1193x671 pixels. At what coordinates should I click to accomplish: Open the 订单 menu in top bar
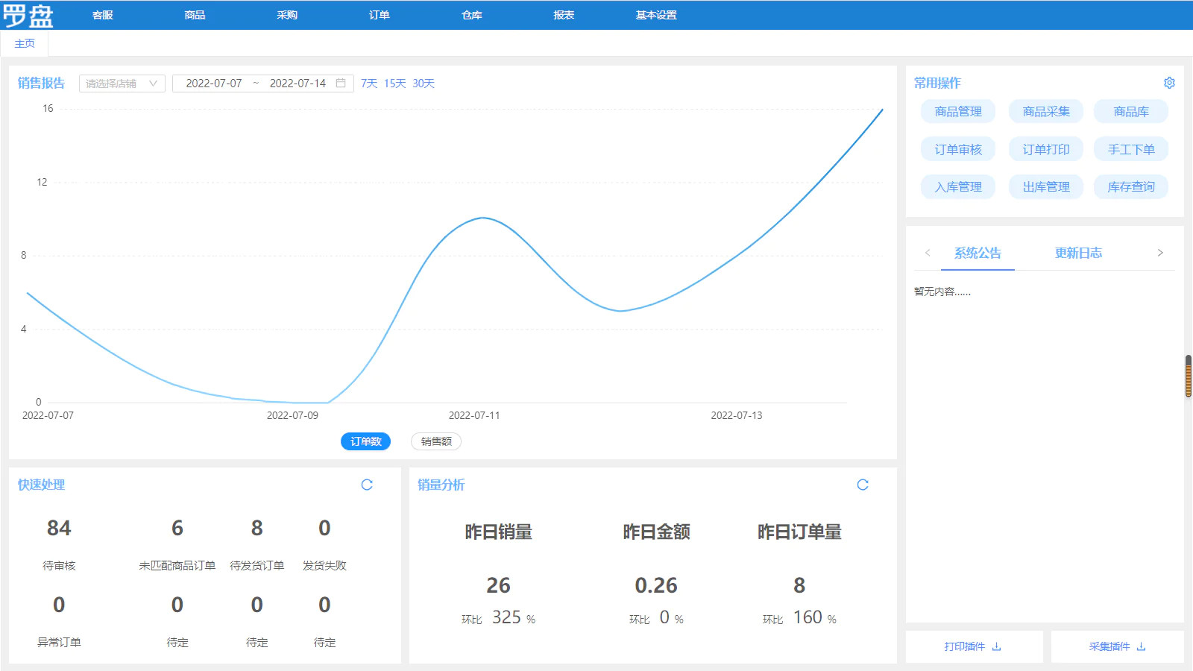pyautogui.click(x=379, y=15)
